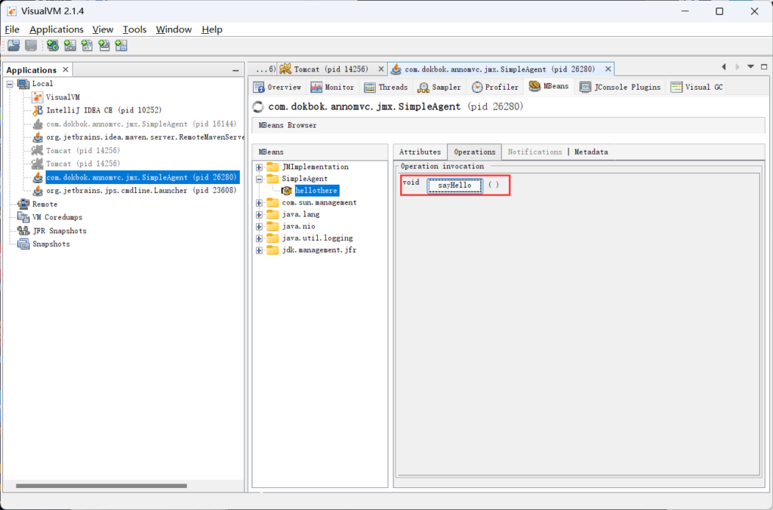
Task: Click the java.util.logging folder icon
Action: pyautogui.click(x=273, y=238)
